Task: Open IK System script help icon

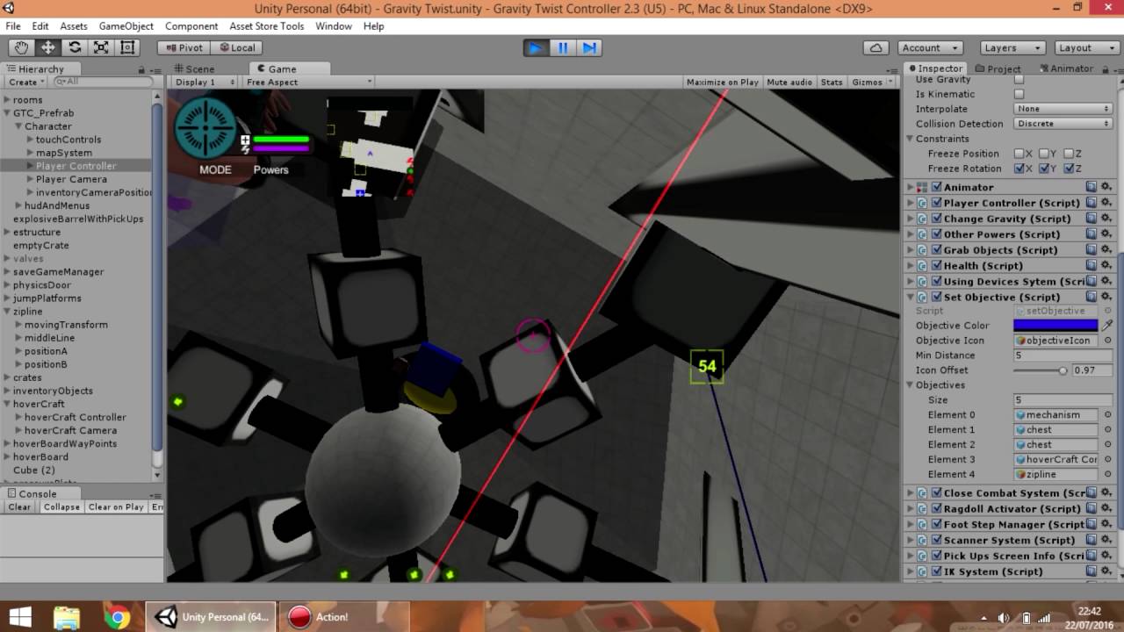Action: 1092,572
